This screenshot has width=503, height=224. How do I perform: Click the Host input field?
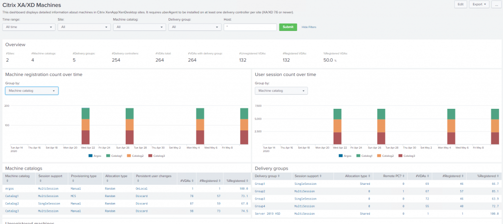point(250,27)
